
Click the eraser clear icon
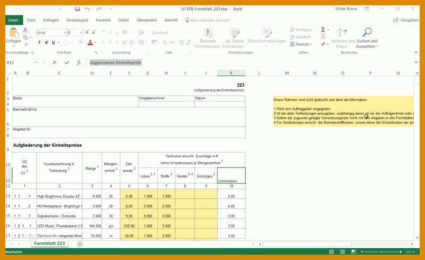click(x=323, y=44)
